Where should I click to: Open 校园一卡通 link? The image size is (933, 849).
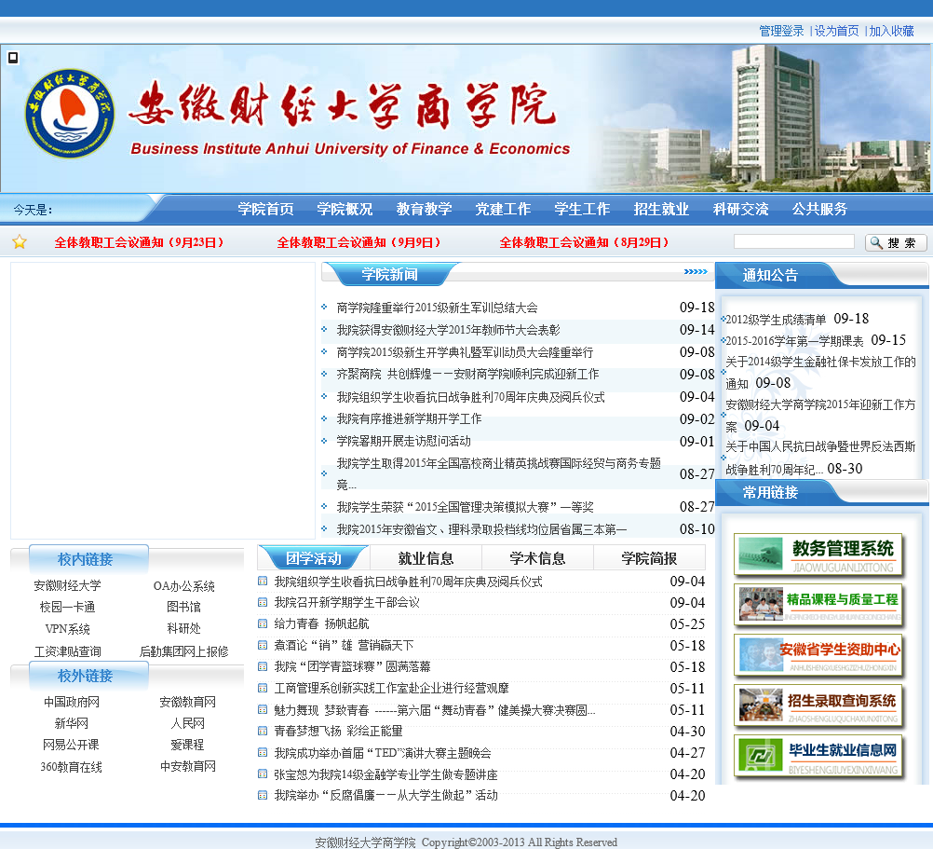pyautogui.click(x=67, y=608)
